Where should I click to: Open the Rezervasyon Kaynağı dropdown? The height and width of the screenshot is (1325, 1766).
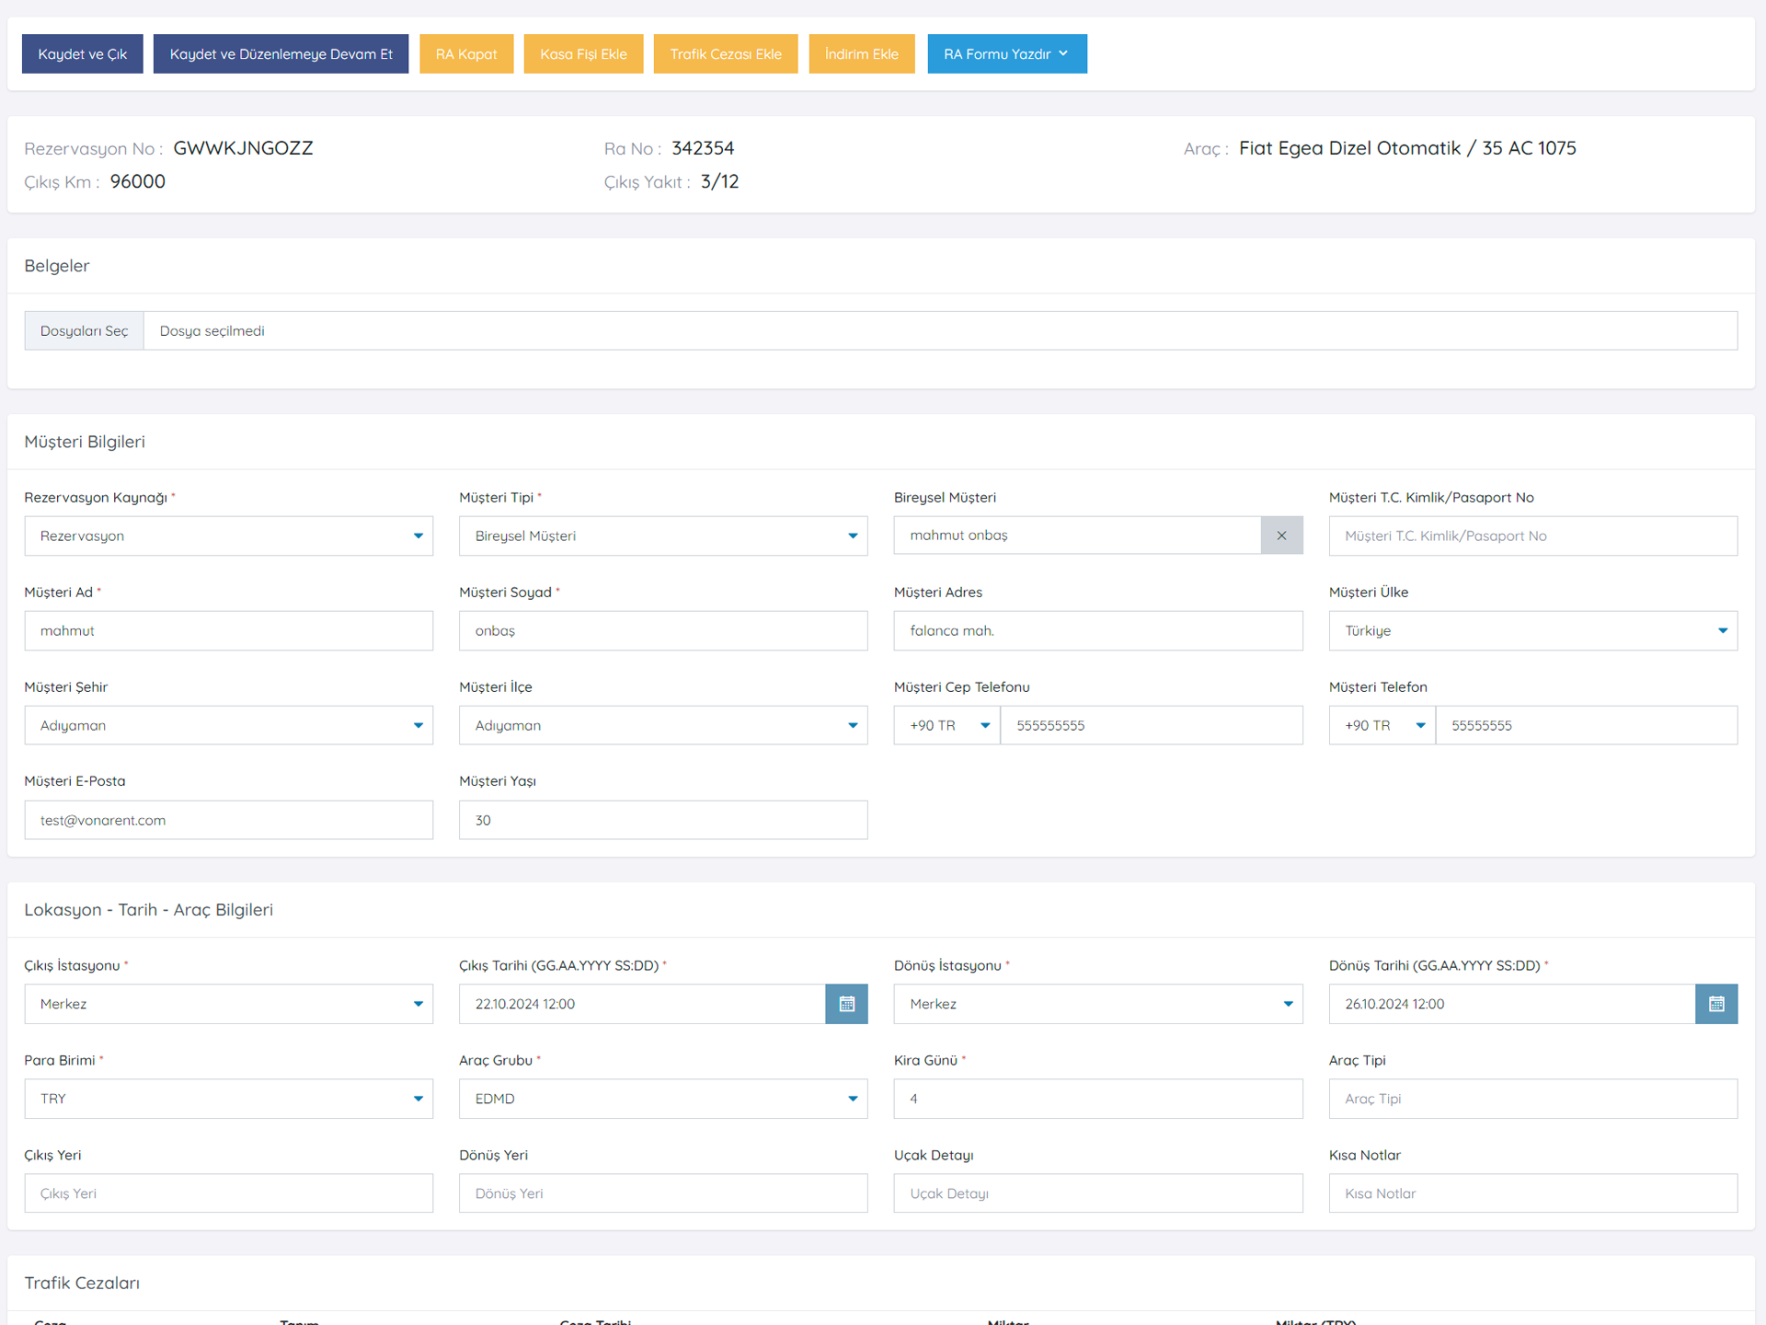click(x=228, y=536)
